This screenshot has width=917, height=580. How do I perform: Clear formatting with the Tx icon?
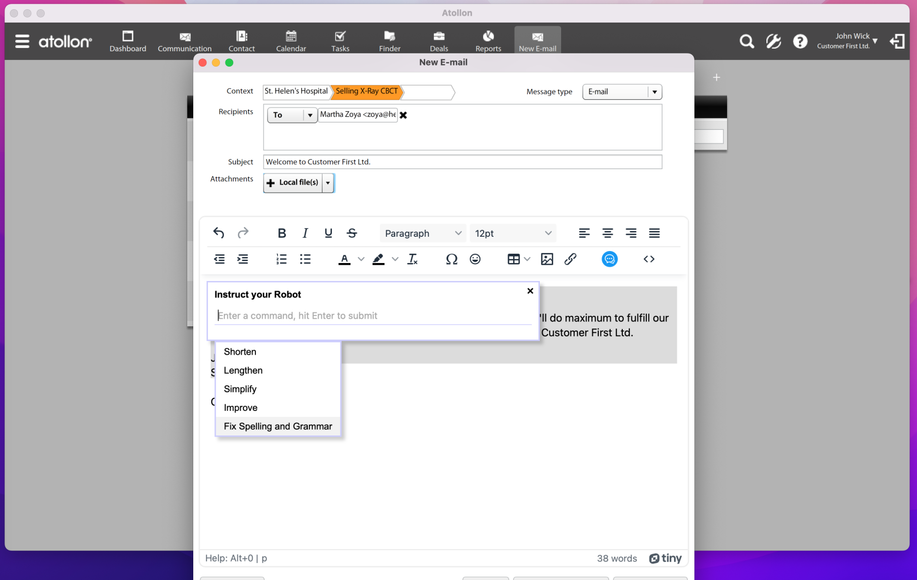pos(413,259)
